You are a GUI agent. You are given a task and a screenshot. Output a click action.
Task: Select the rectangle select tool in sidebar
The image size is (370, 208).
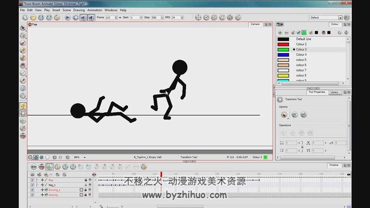[23, 113]
